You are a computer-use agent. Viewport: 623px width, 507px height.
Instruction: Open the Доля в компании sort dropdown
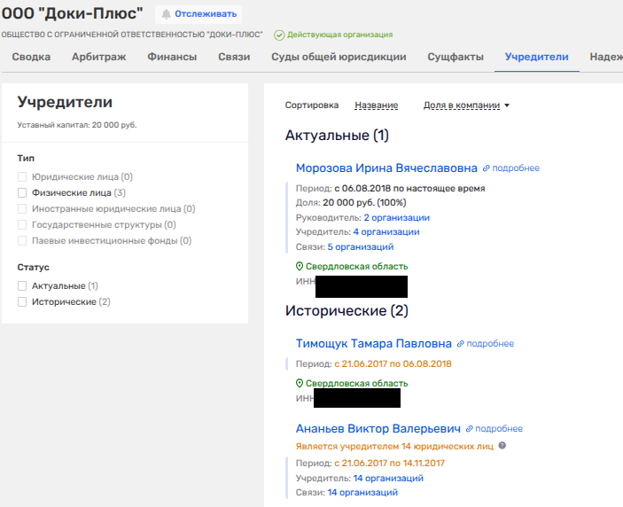point(466,105)
